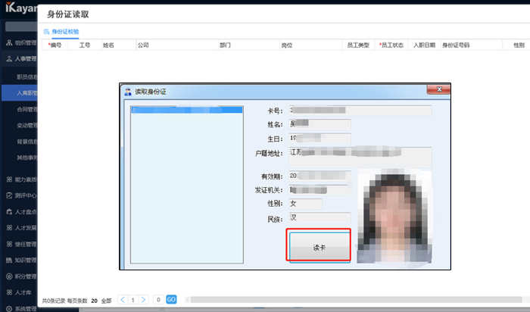Click the 人才盘点 sidebar icon

point(8,211)
